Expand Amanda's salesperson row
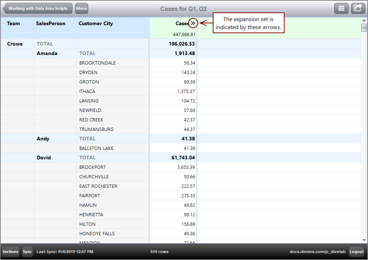The width and height of the screenshot is (368, 260). tap(48, 53)
